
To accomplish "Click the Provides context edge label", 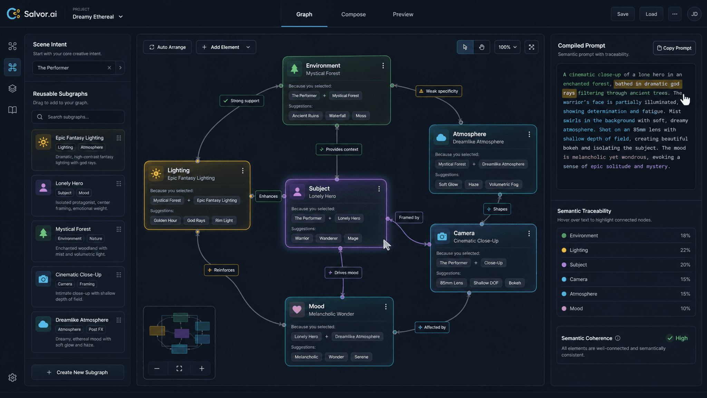I will (339, 149).
